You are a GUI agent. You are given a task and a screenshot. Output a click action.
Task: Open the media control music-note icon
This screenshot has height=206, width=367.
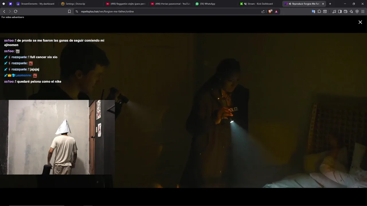[334, 11]
